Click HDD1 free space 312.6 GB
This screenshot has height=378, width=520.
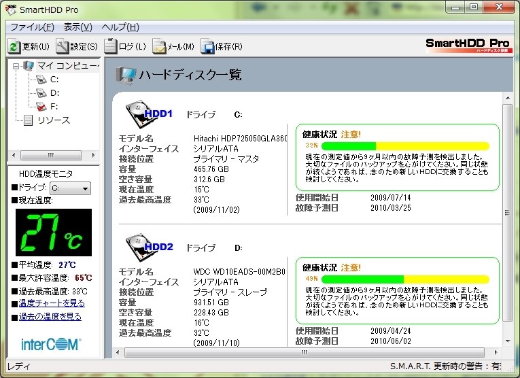pos(209,179)
